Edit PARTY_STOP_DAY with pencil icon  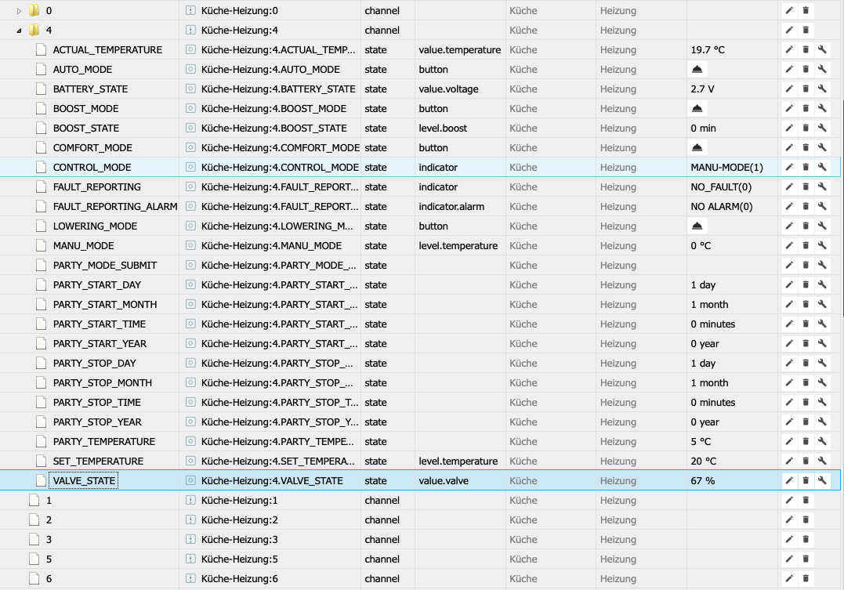tap(789, 364)
